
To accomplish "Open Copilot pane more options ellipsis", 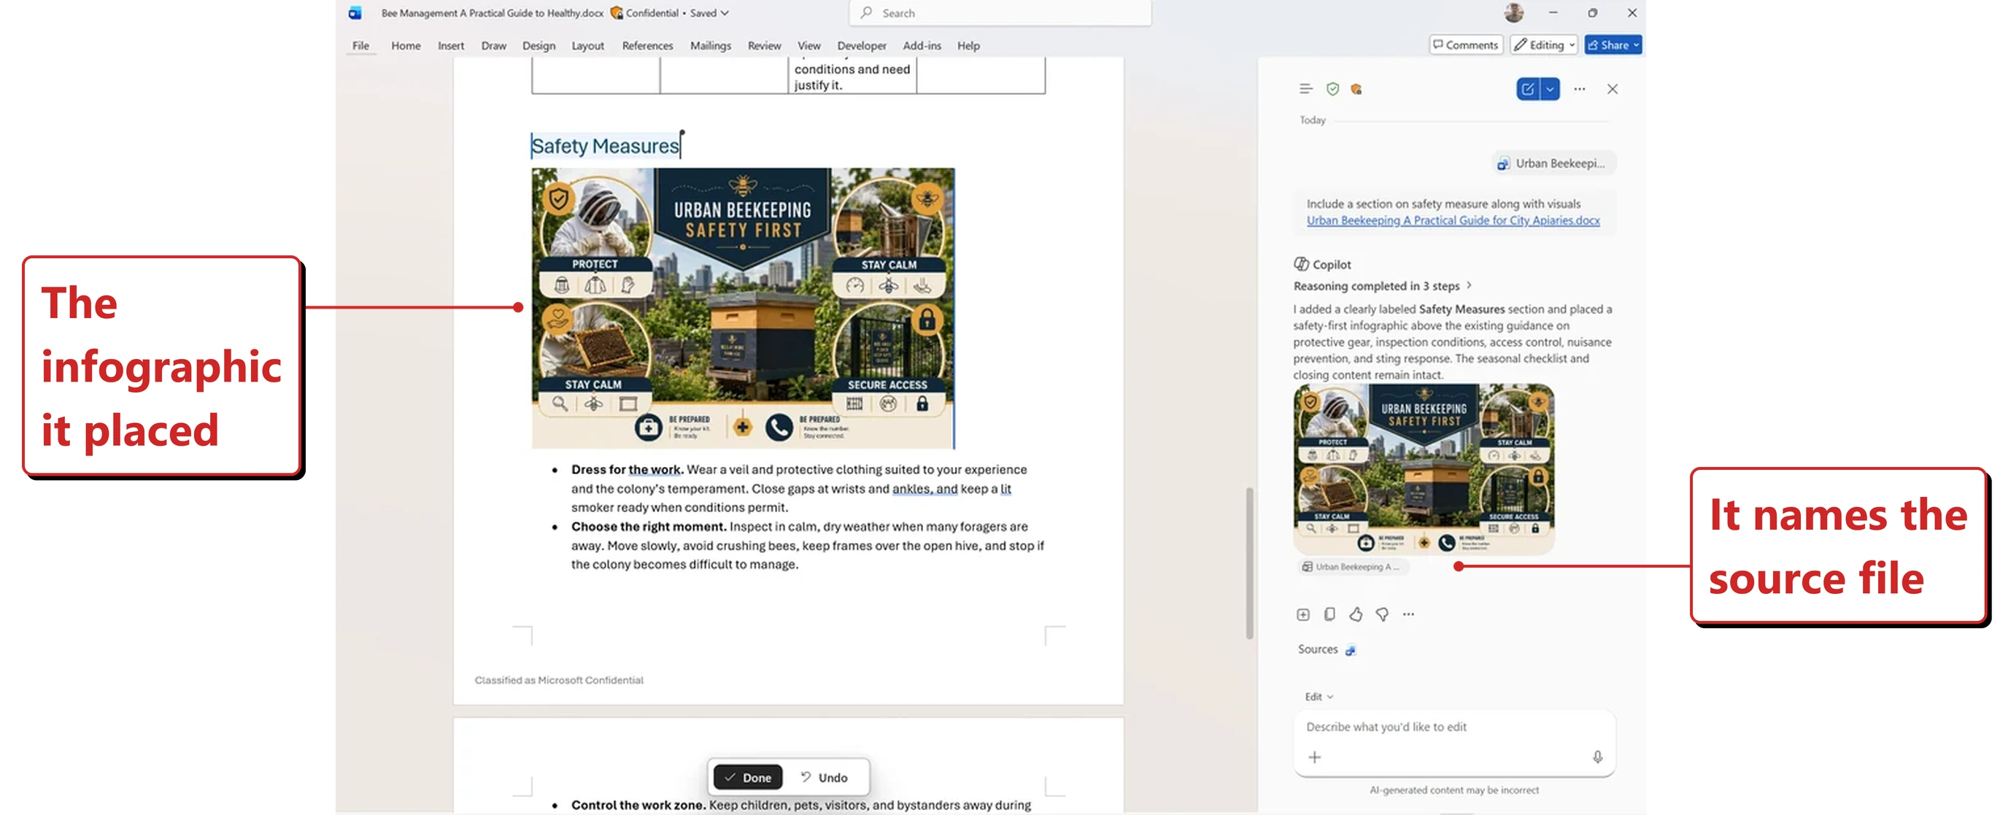I will (1579, 89).
